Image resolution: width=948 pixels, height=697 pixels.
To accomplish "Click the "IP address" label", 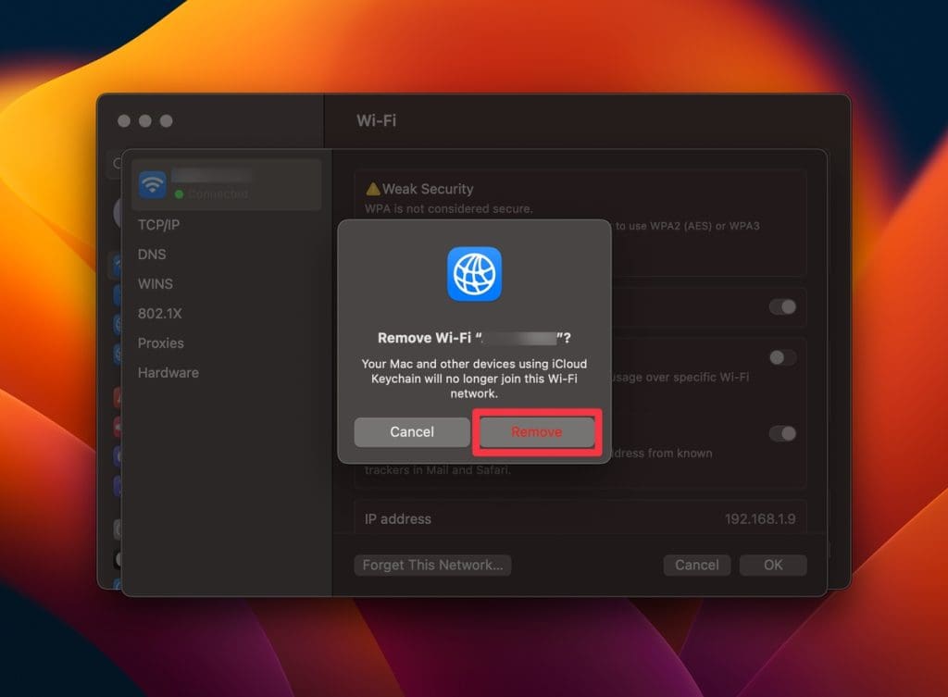I will 398,519.
